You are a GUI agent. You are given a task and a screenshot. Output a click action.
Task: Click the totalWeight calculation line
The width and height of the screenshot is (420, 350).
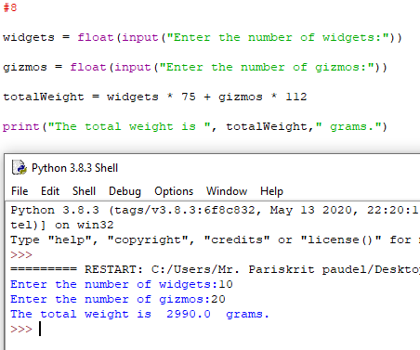155,97
